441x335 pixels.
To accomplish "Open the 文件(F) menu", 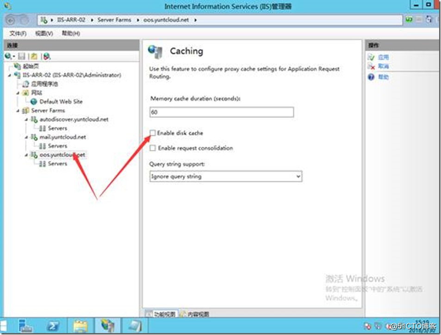I will 18,33.
